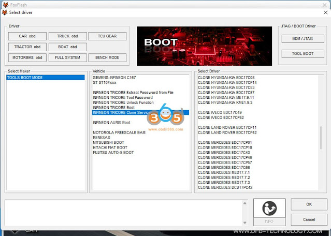
Task: Click the greyed INFO label button
Action: [269, 222]
